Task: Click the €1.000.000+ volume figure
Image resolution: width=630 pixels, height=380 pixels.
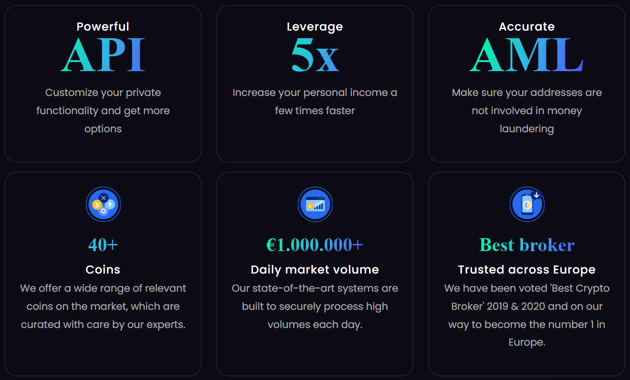Action: click(x=315, y=245)
